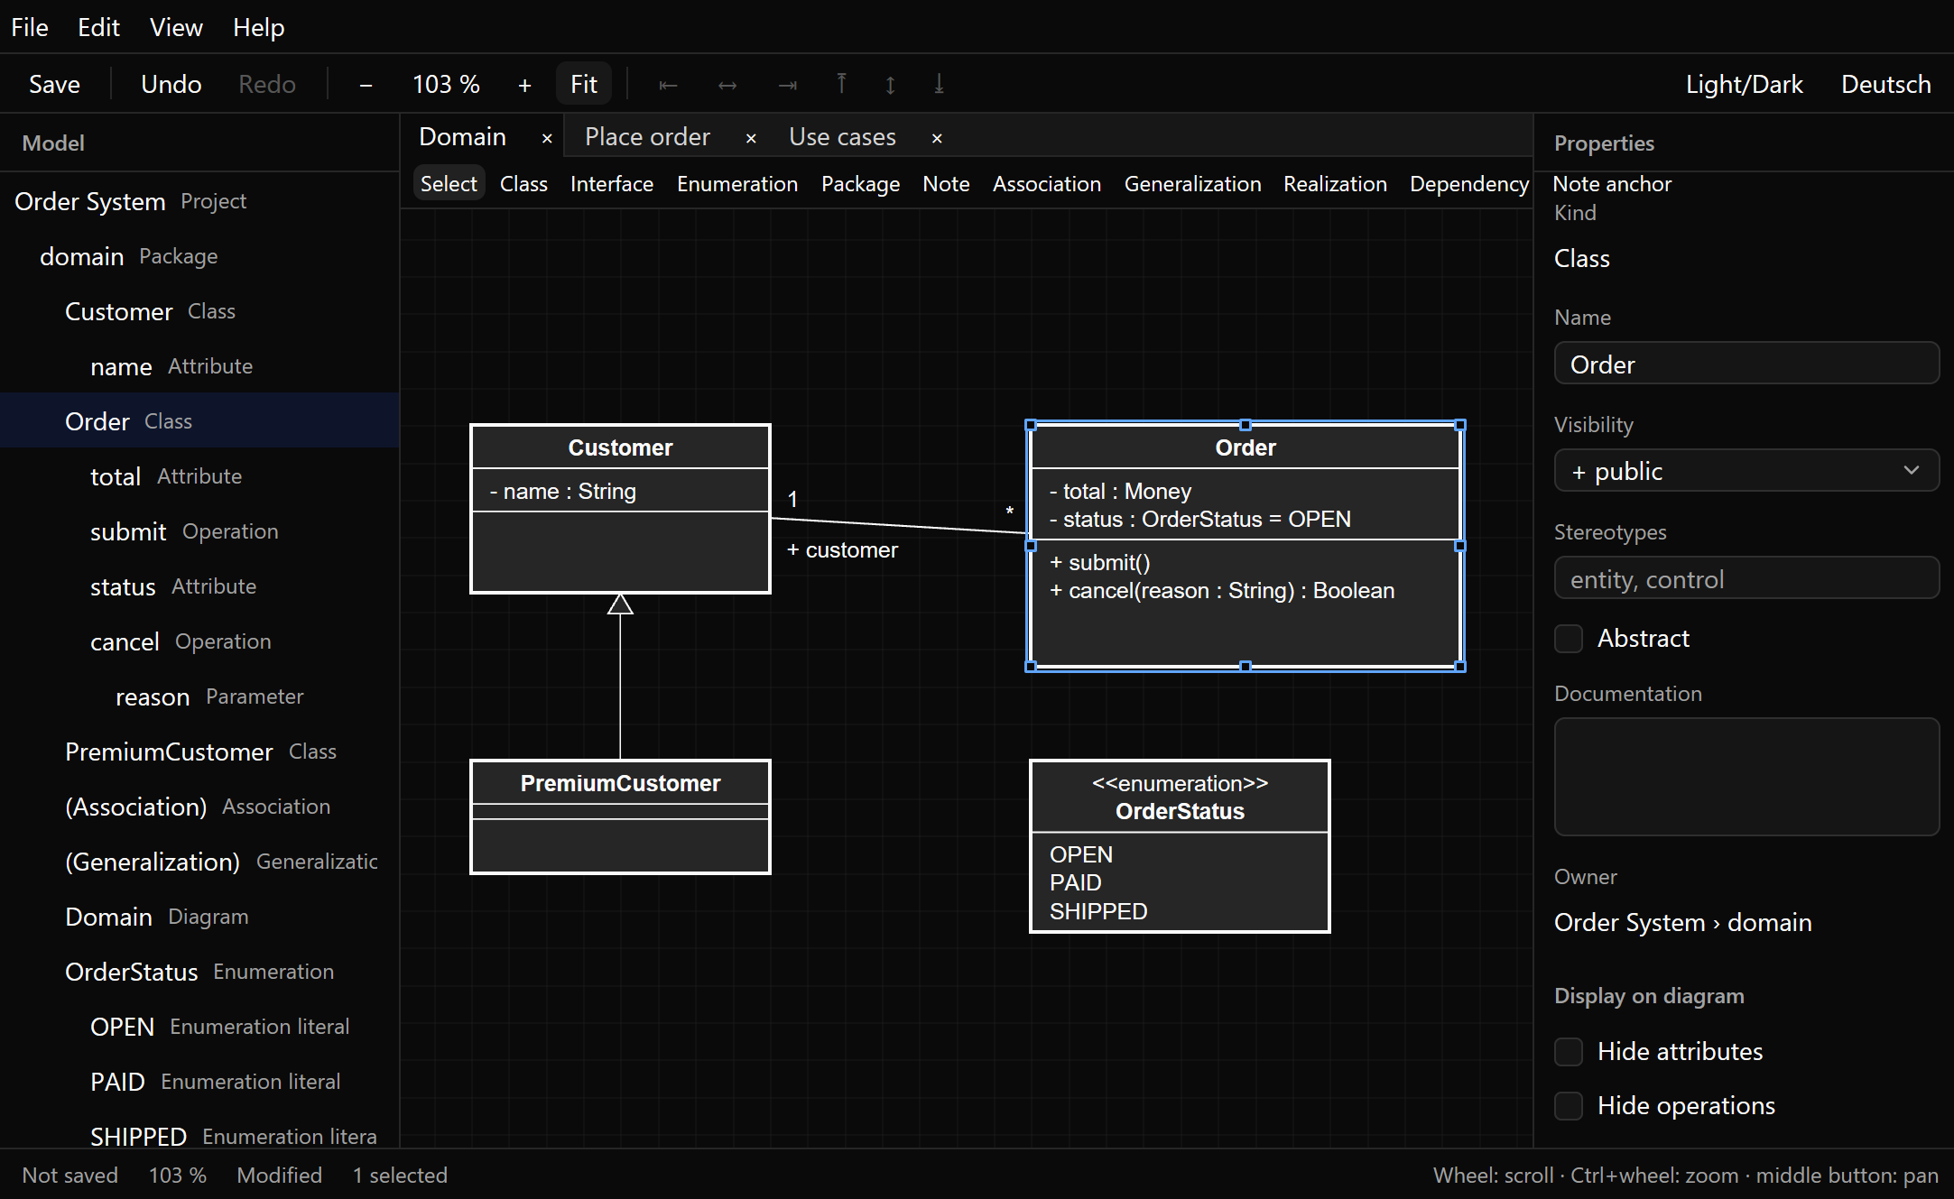This screenshot has height=1199, width=1954.
Task: Enable Hide attributes checkbox
Action: 1569,1052
